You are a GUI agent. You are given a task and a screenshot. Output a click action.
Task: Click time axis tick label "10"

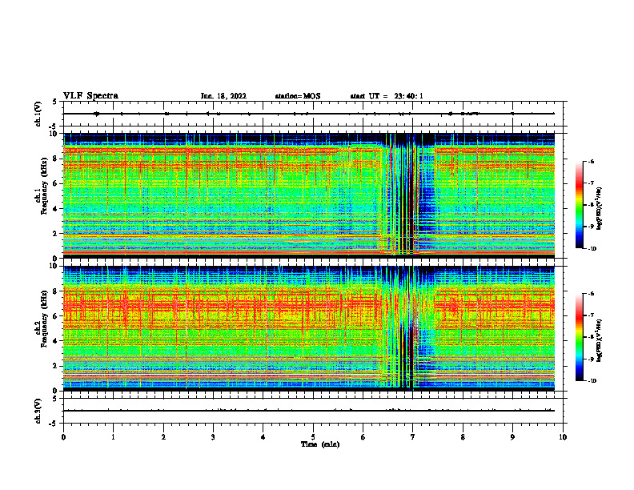[563, 437]
